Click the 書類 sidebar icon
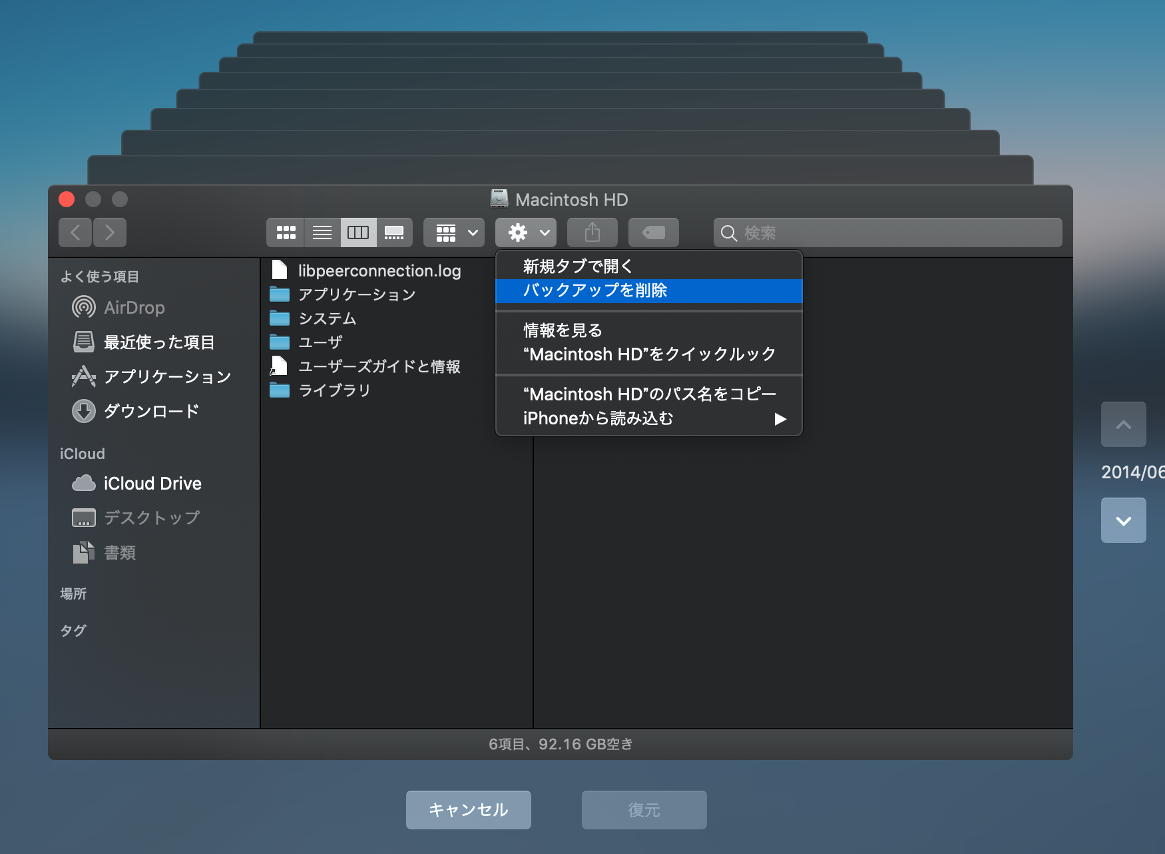 (84, 552)
